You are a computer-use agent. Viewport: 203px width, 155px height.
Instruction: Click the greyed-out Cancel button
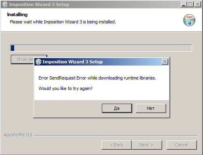pos(182,145)
